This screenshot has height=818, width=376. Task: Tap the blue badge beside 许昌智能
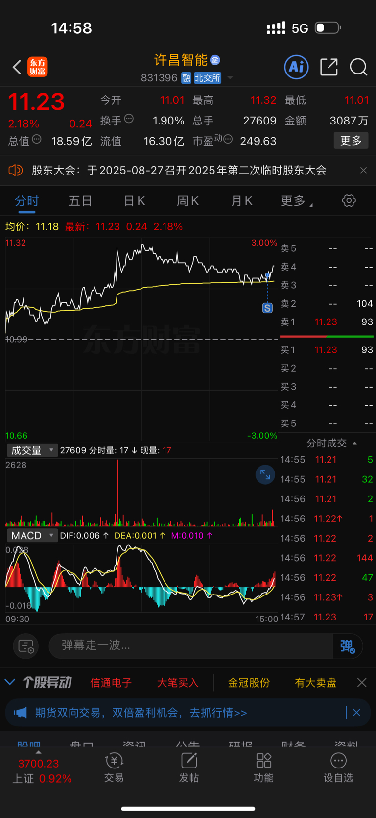(215, 60)
